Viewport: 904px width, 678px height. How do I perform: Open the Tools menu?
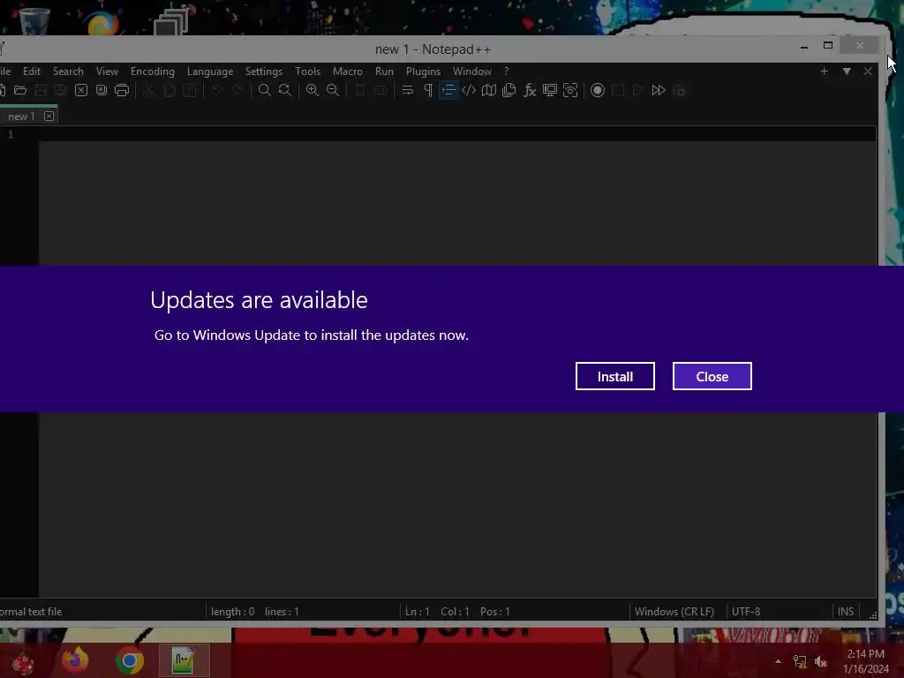(308, 71)
